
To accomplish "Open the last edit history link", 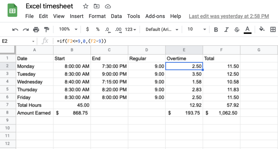I will point(229,16).
